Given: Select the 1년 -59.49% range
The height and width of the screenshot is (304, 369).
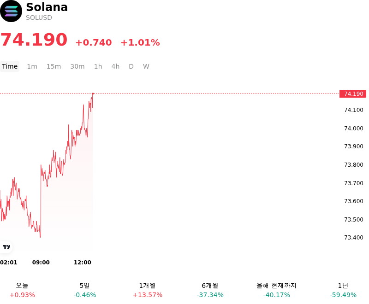Looking at the screenshot, I should point(343,290).
